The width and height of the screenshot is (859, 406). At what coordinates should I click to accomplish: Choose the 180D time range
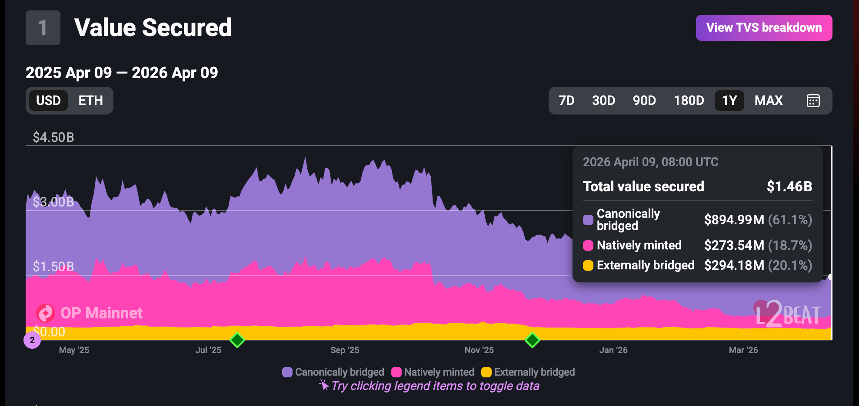coord(689,101)
